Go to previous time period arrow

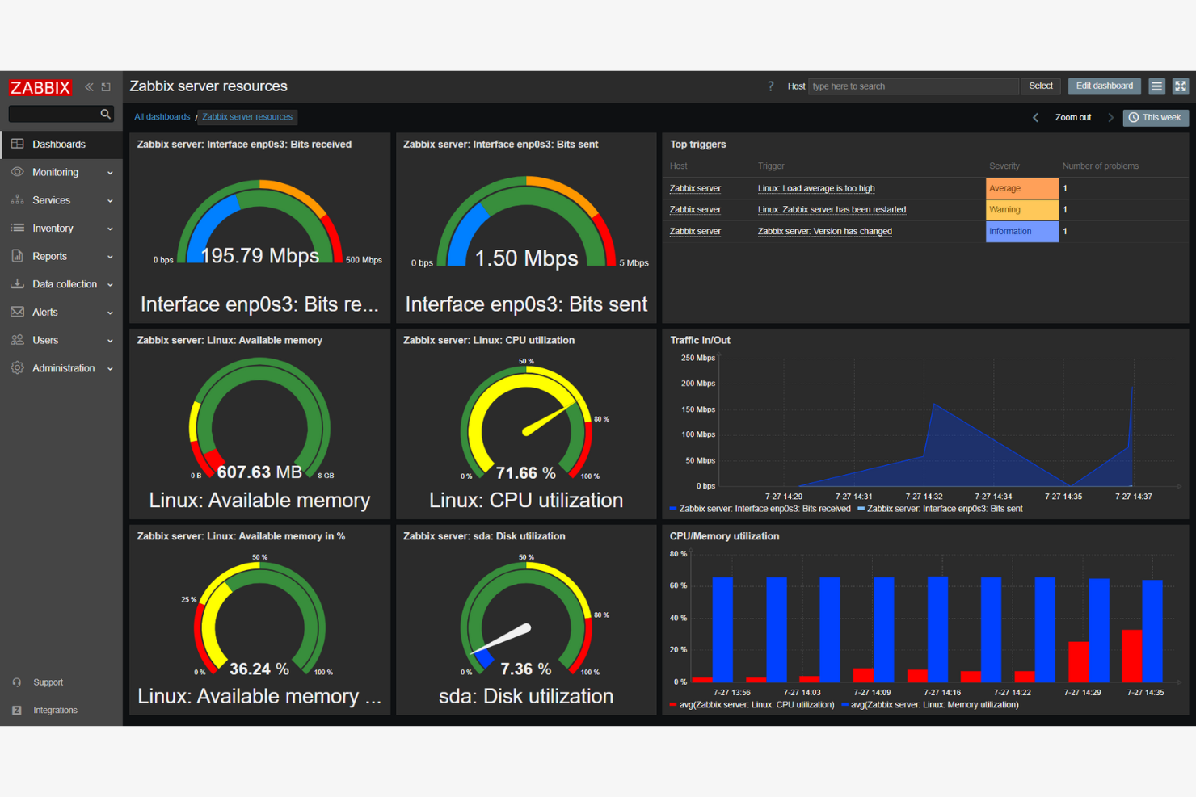pos(1035,118)
